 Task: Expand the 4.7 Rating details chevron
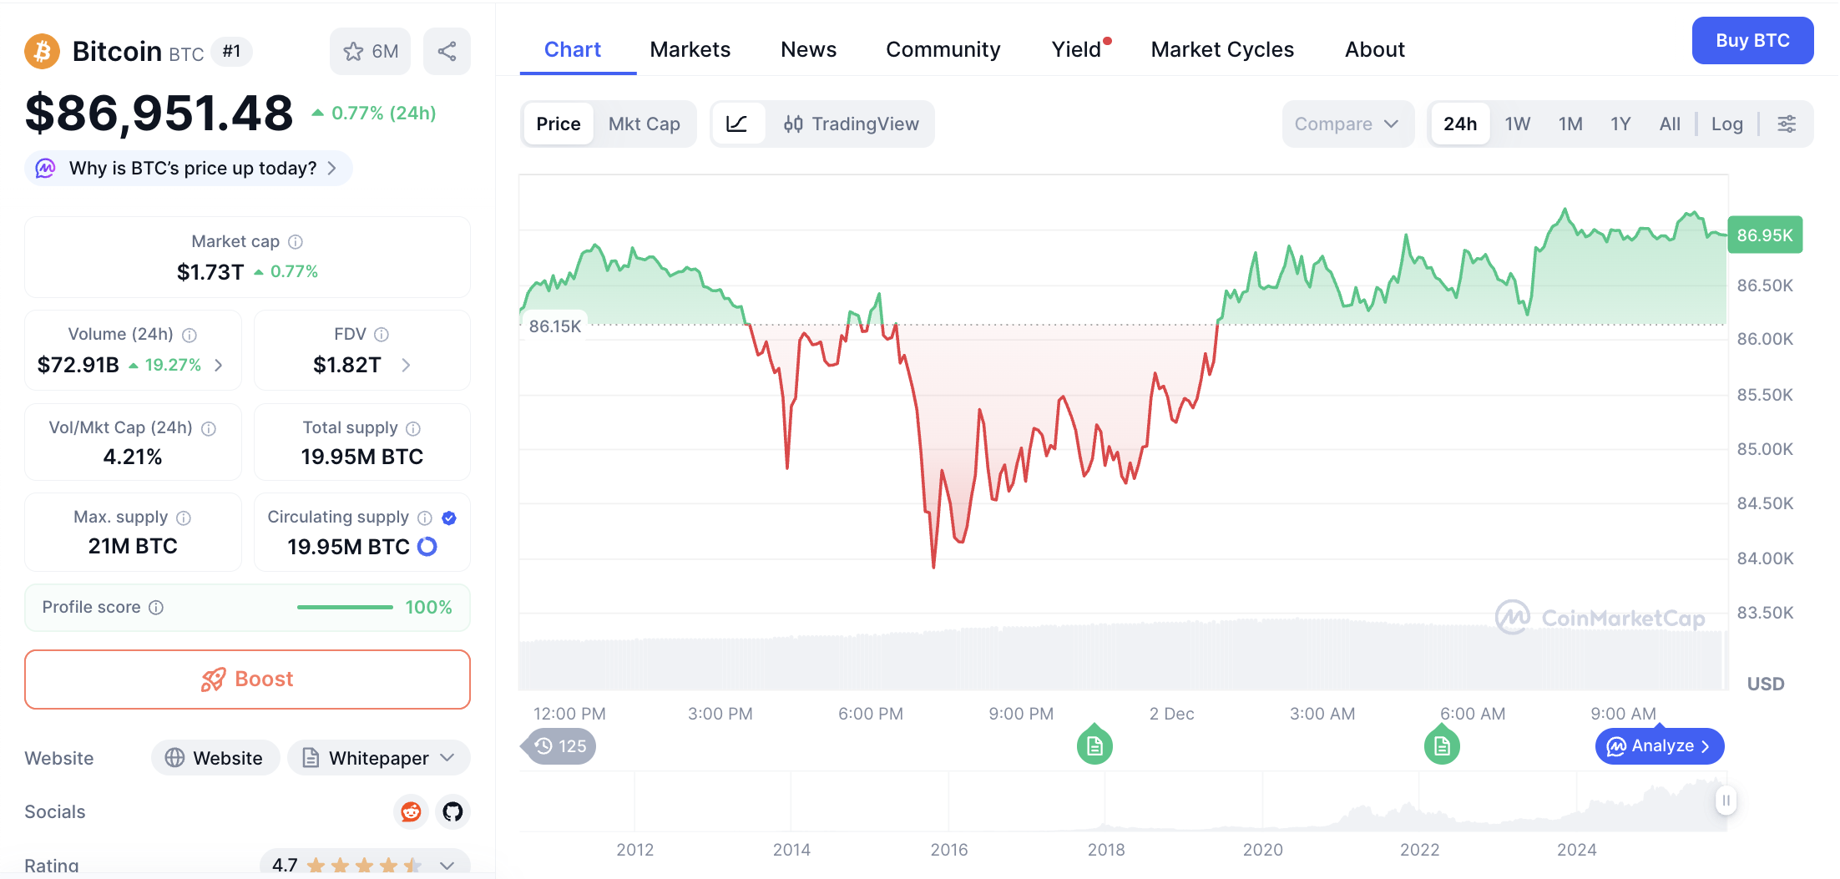point(447,865)
